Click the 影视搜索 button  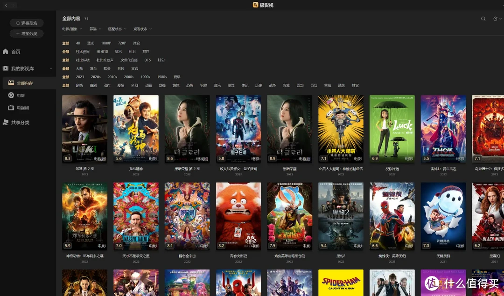pyautogui.click(x=27, y=23)
